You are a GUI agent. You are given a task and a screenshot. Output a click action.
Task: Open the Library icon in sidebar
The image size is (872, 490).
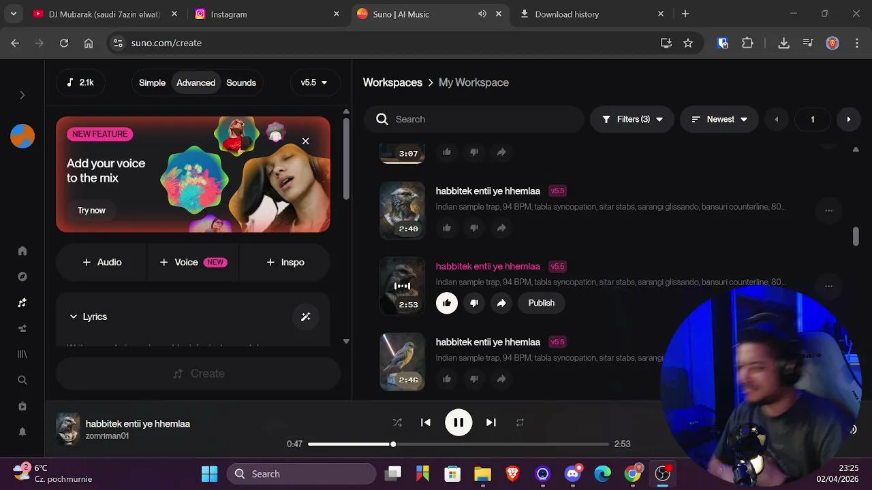22,355
